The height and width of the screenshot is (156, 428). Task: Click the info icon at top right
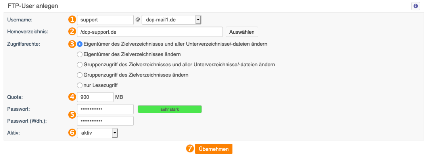(415, 6)
